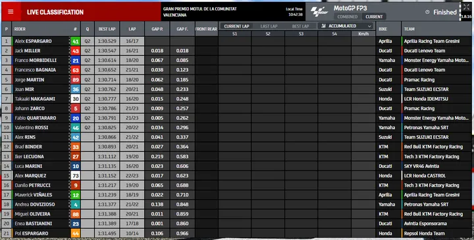This screenshot has width=474, height=240.
Task: Select rider Aleix ESPARGARO
Action: tap(34, 41)
